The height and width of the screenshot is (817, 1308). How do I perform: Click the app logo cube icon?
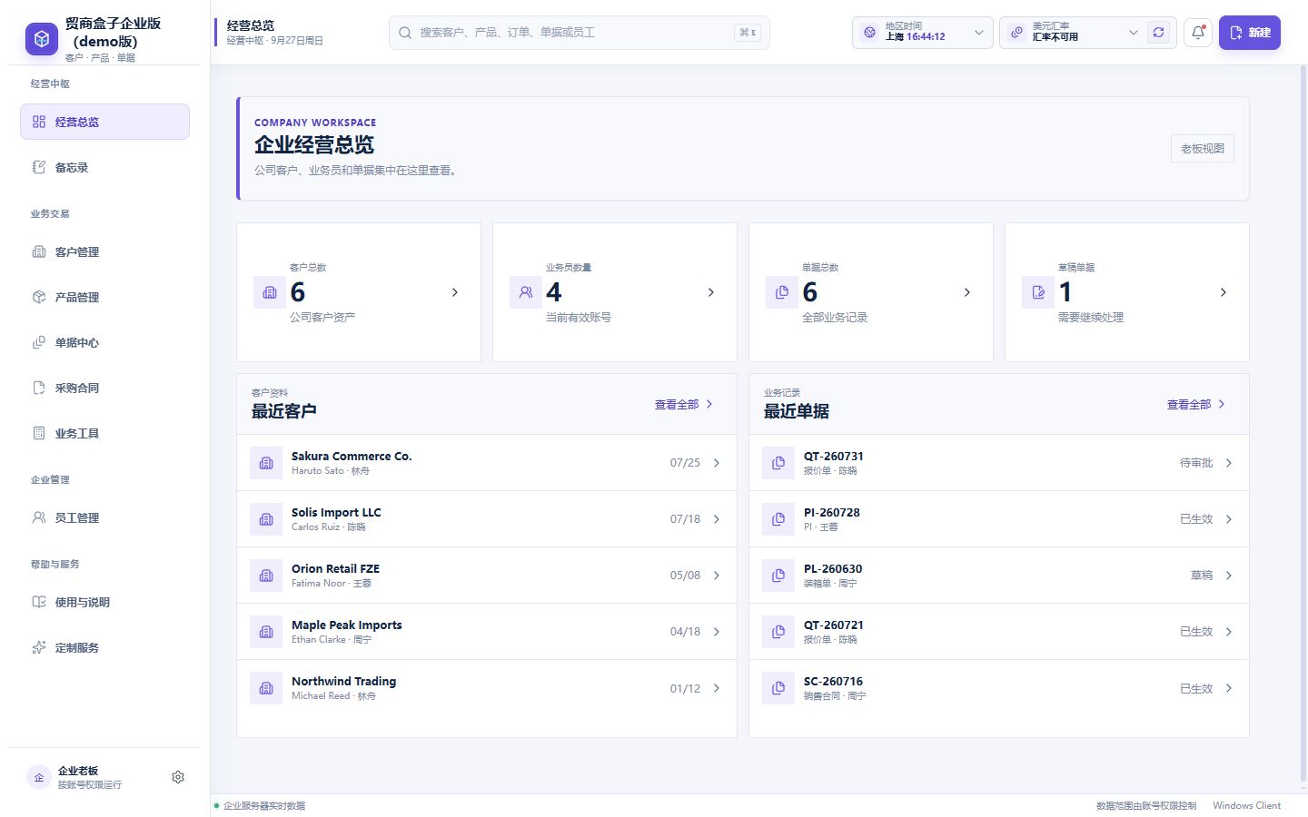click(41, 39)
